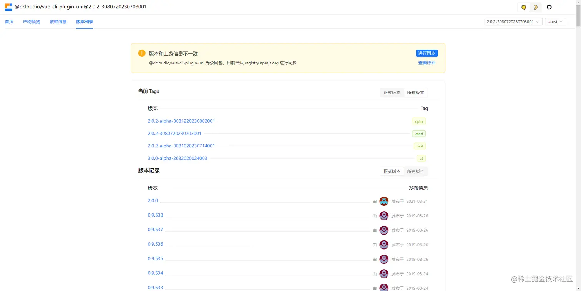Viewport: 581px width, 291px height.
Task: Click publisher avatar for version 0.9.534
Action: (384, 274)
